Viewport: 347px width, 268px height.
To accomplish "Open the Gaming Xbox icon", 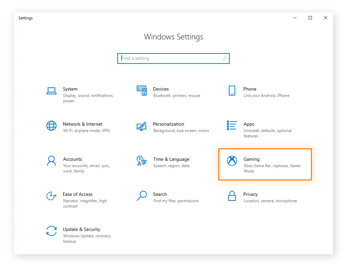I will [x=232, y=161].
